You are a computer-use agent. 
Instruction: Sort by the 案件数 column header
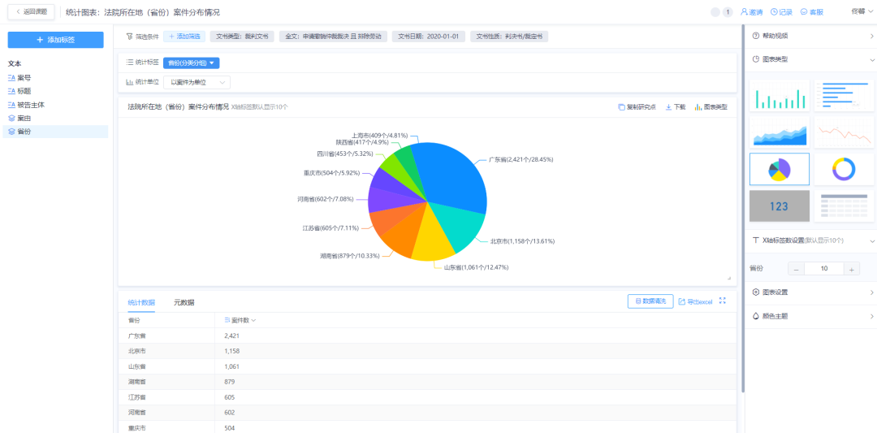240,320
